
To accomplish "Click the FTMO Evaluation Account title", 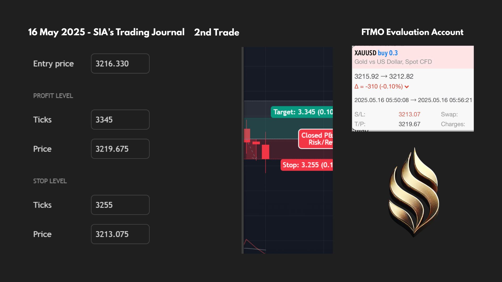I will pyautogui.click(x=412, y=32).
